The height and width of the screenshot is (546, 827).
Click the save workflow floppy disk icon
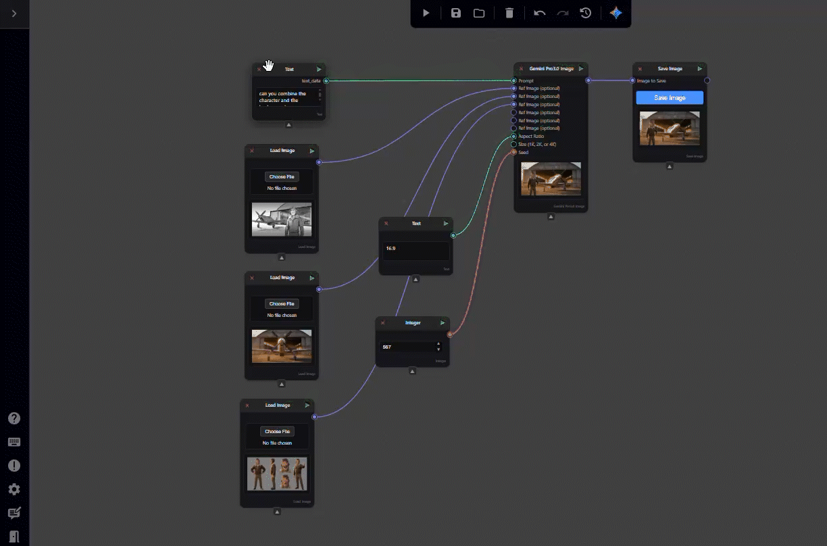[x=456, y=13]
